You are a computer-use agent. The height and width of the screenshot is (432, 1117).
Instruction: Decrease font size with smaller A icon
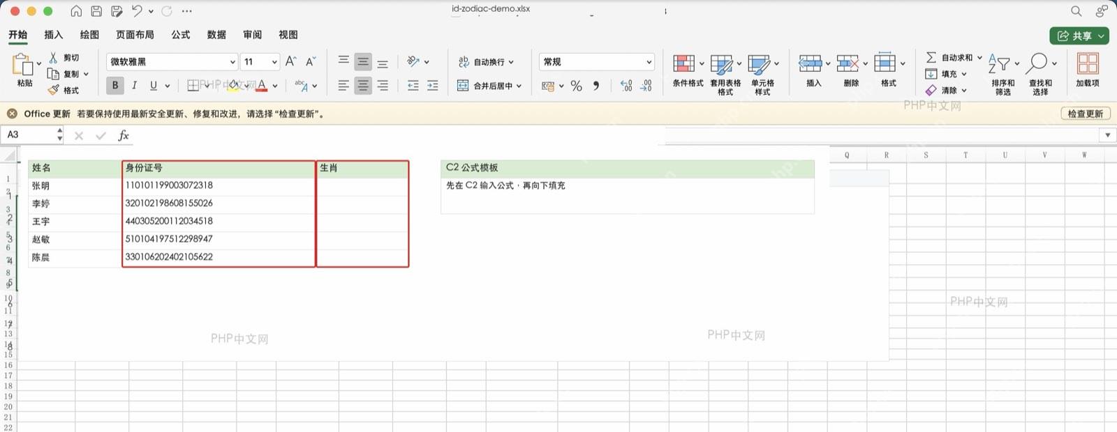pyautogui.click(x=311, y=61)
